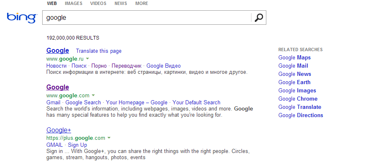Click Translate this page link

click(99, 51)
